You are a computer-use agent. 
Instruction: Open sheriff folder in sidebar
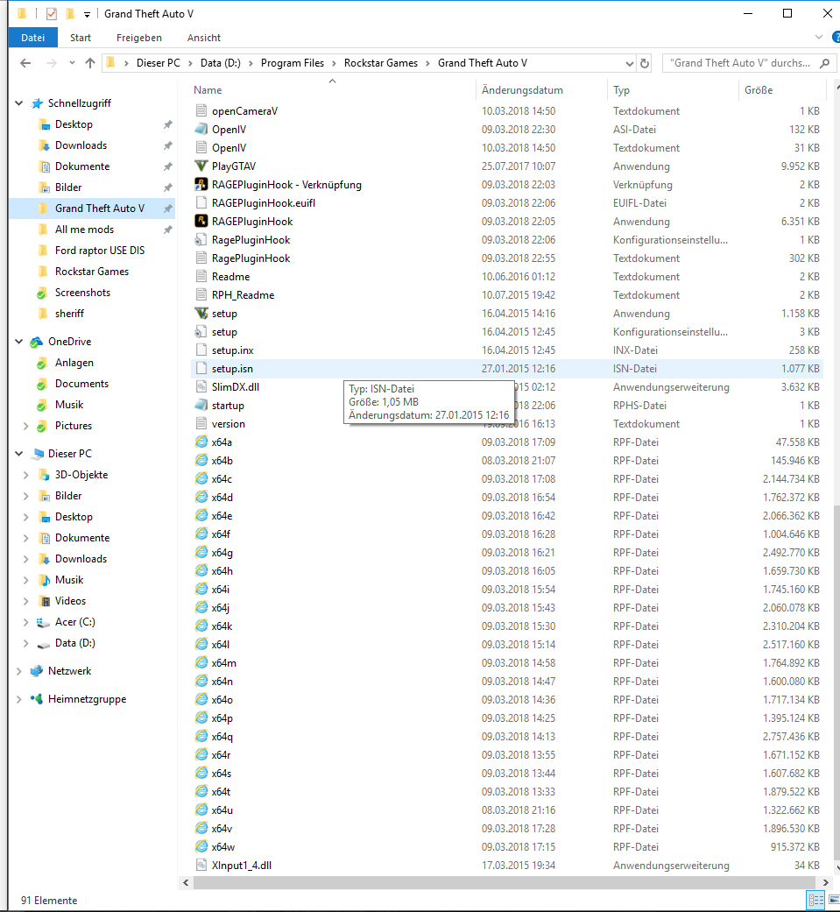pos(69,314)
